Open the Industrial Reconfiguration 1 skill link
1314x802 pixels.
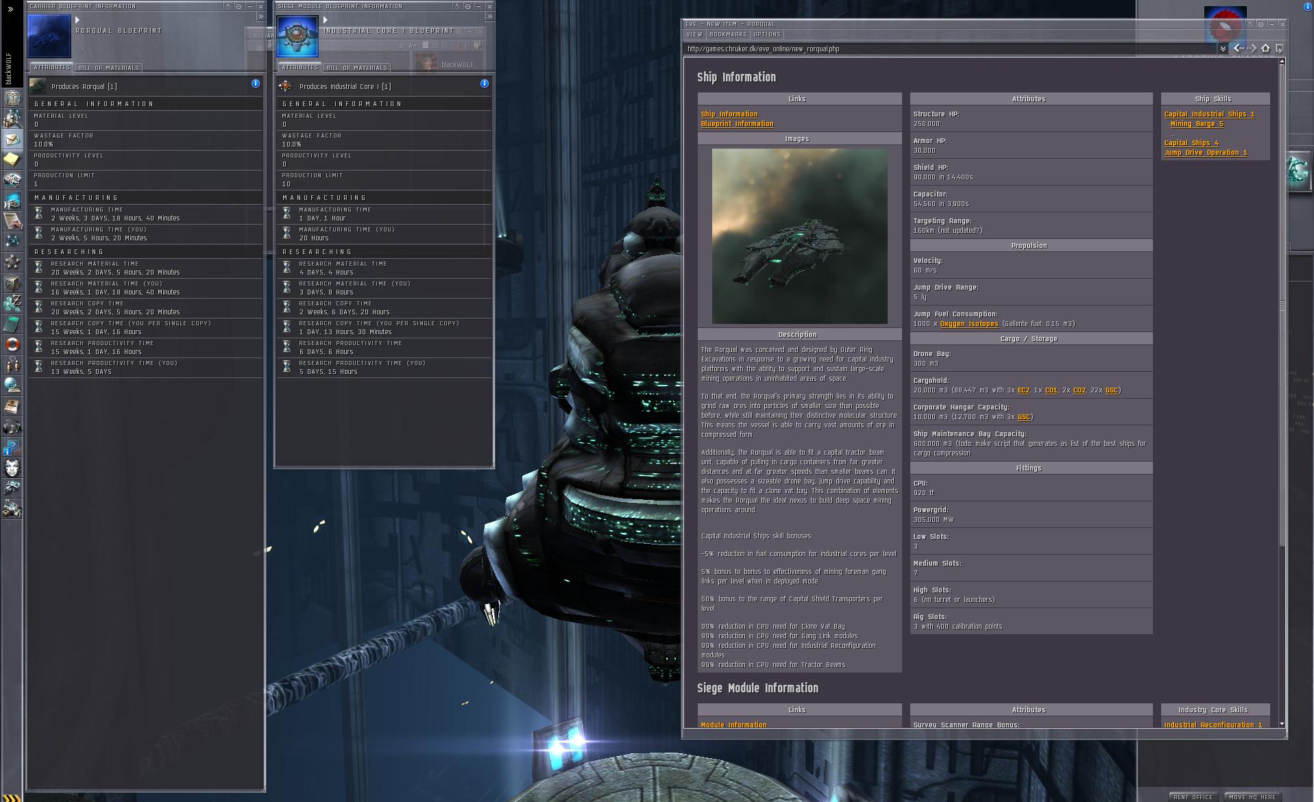[1213, 725]
